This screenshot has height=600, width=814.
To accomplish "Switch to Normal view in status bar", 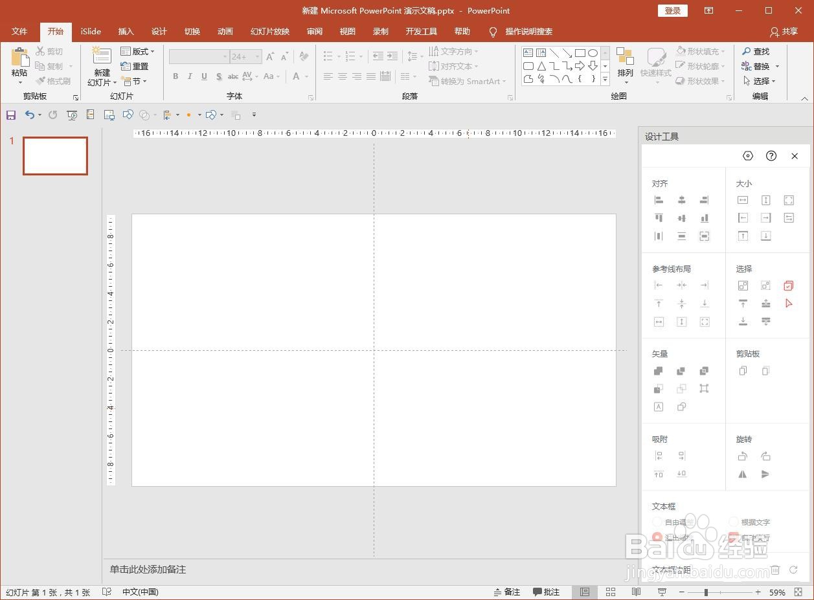I will click(x=585, y=592).
